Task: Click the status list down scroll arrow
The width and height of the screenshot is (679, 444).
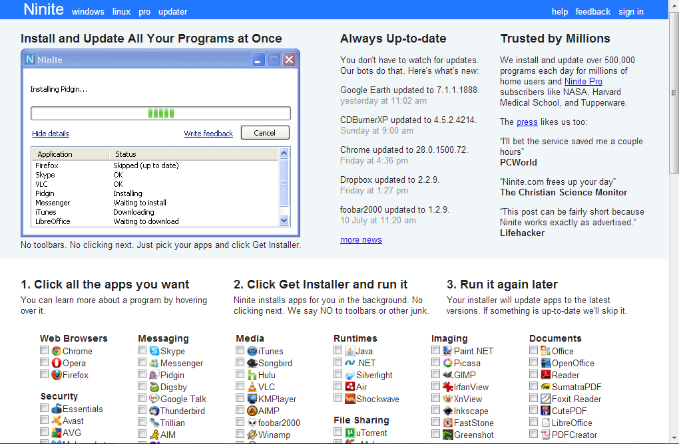Action: click(284, 221)
